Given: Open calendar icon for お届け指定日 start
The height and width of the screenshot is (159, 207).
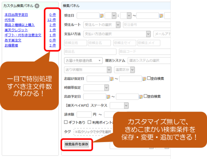Looking at the screenshot, I should point(111,79).
